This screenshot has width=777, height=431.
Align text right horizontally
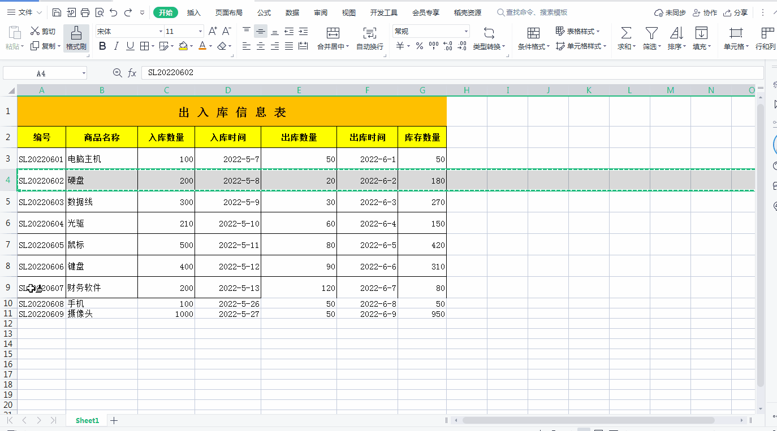click(275, 46)
